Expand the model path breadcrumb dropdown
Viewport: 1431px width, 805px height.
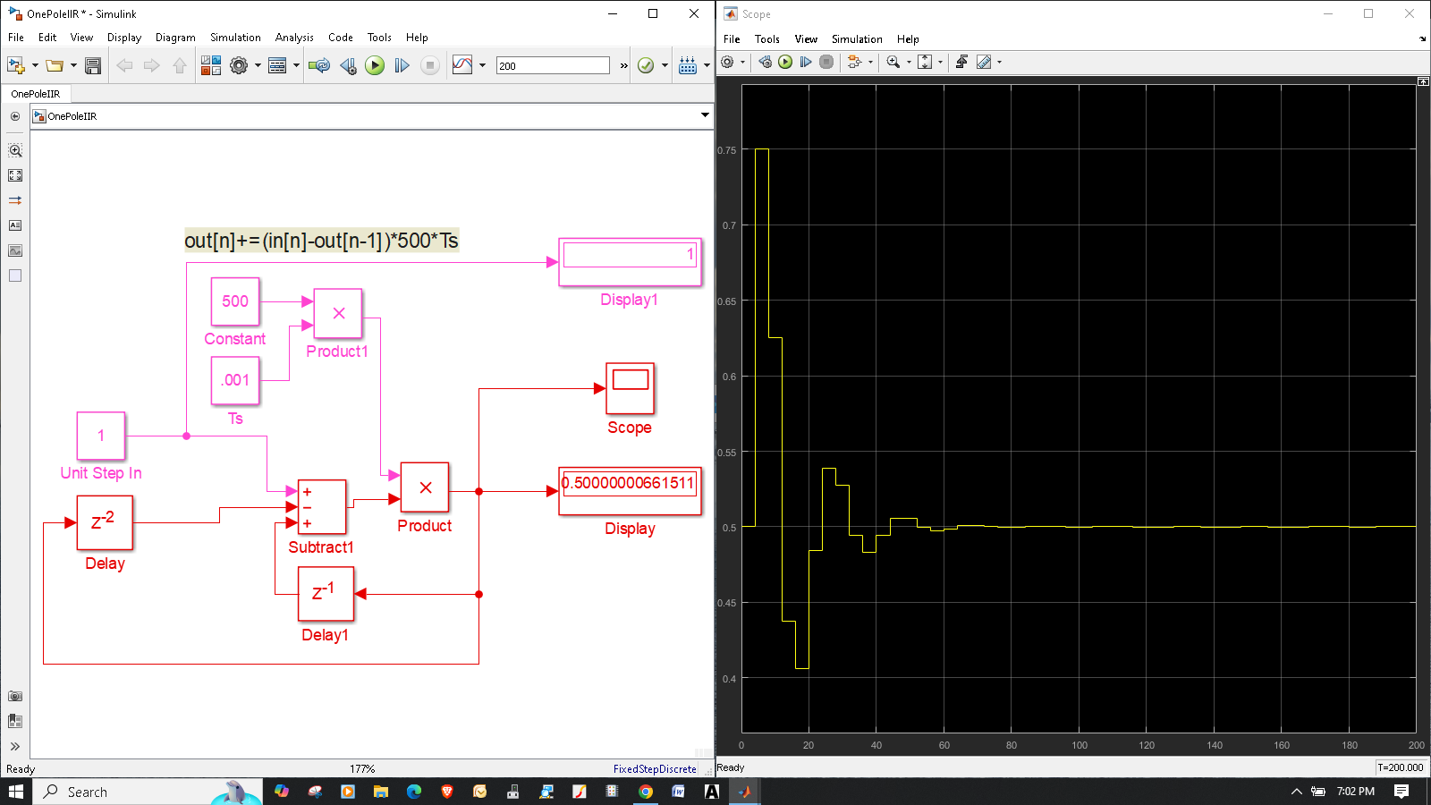pyautogui.click(x=705, y=115)
